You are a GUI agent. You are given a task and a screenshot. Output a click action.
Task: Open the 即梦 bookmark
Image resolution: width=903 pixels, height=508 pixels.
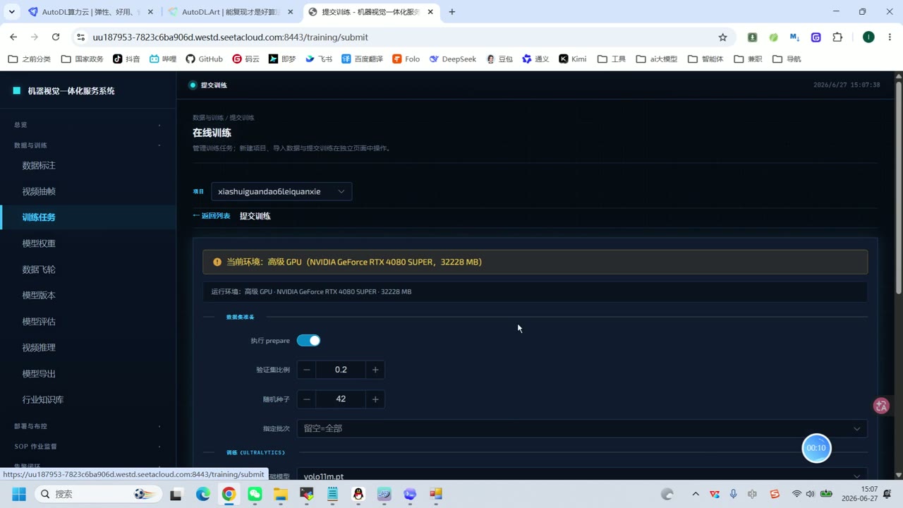282,59
